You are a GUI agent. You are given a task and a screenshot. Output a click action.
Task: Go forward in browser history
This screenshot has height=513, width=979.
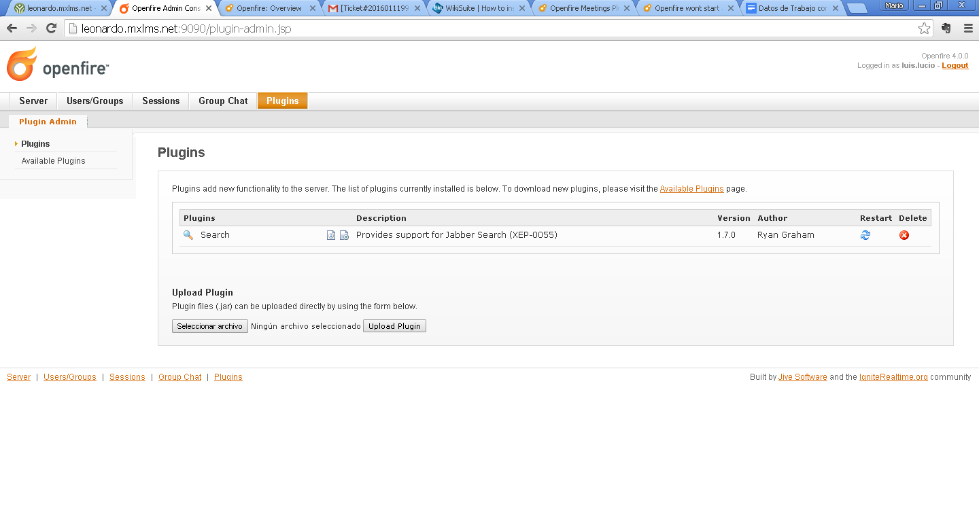[x=31, y=29]
